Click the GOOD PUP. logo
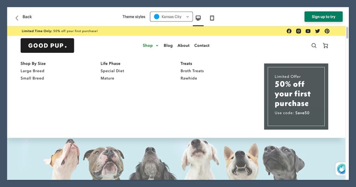The width and height of the screenshot is (356, 187). pos(47,46)
